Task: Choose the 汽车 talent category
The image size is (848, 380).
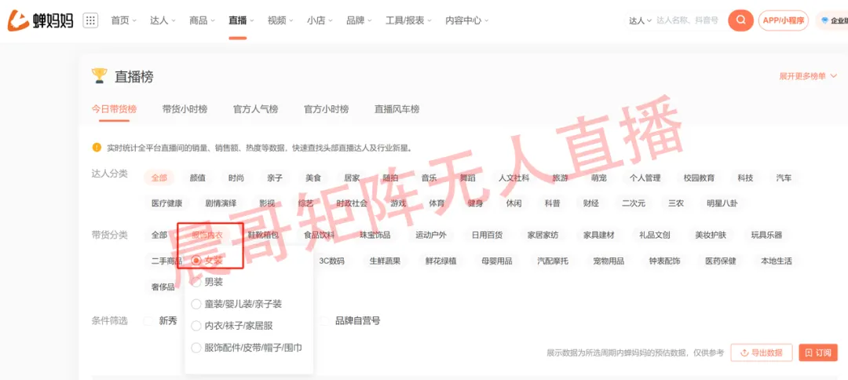Action: tap(784, 177)
